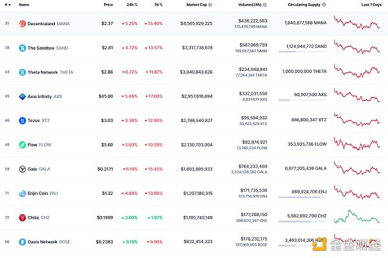Image resolution: width=388 pixels, height=258 pixels.
Task: Click the Tezos logo icon
Action: 22,121
